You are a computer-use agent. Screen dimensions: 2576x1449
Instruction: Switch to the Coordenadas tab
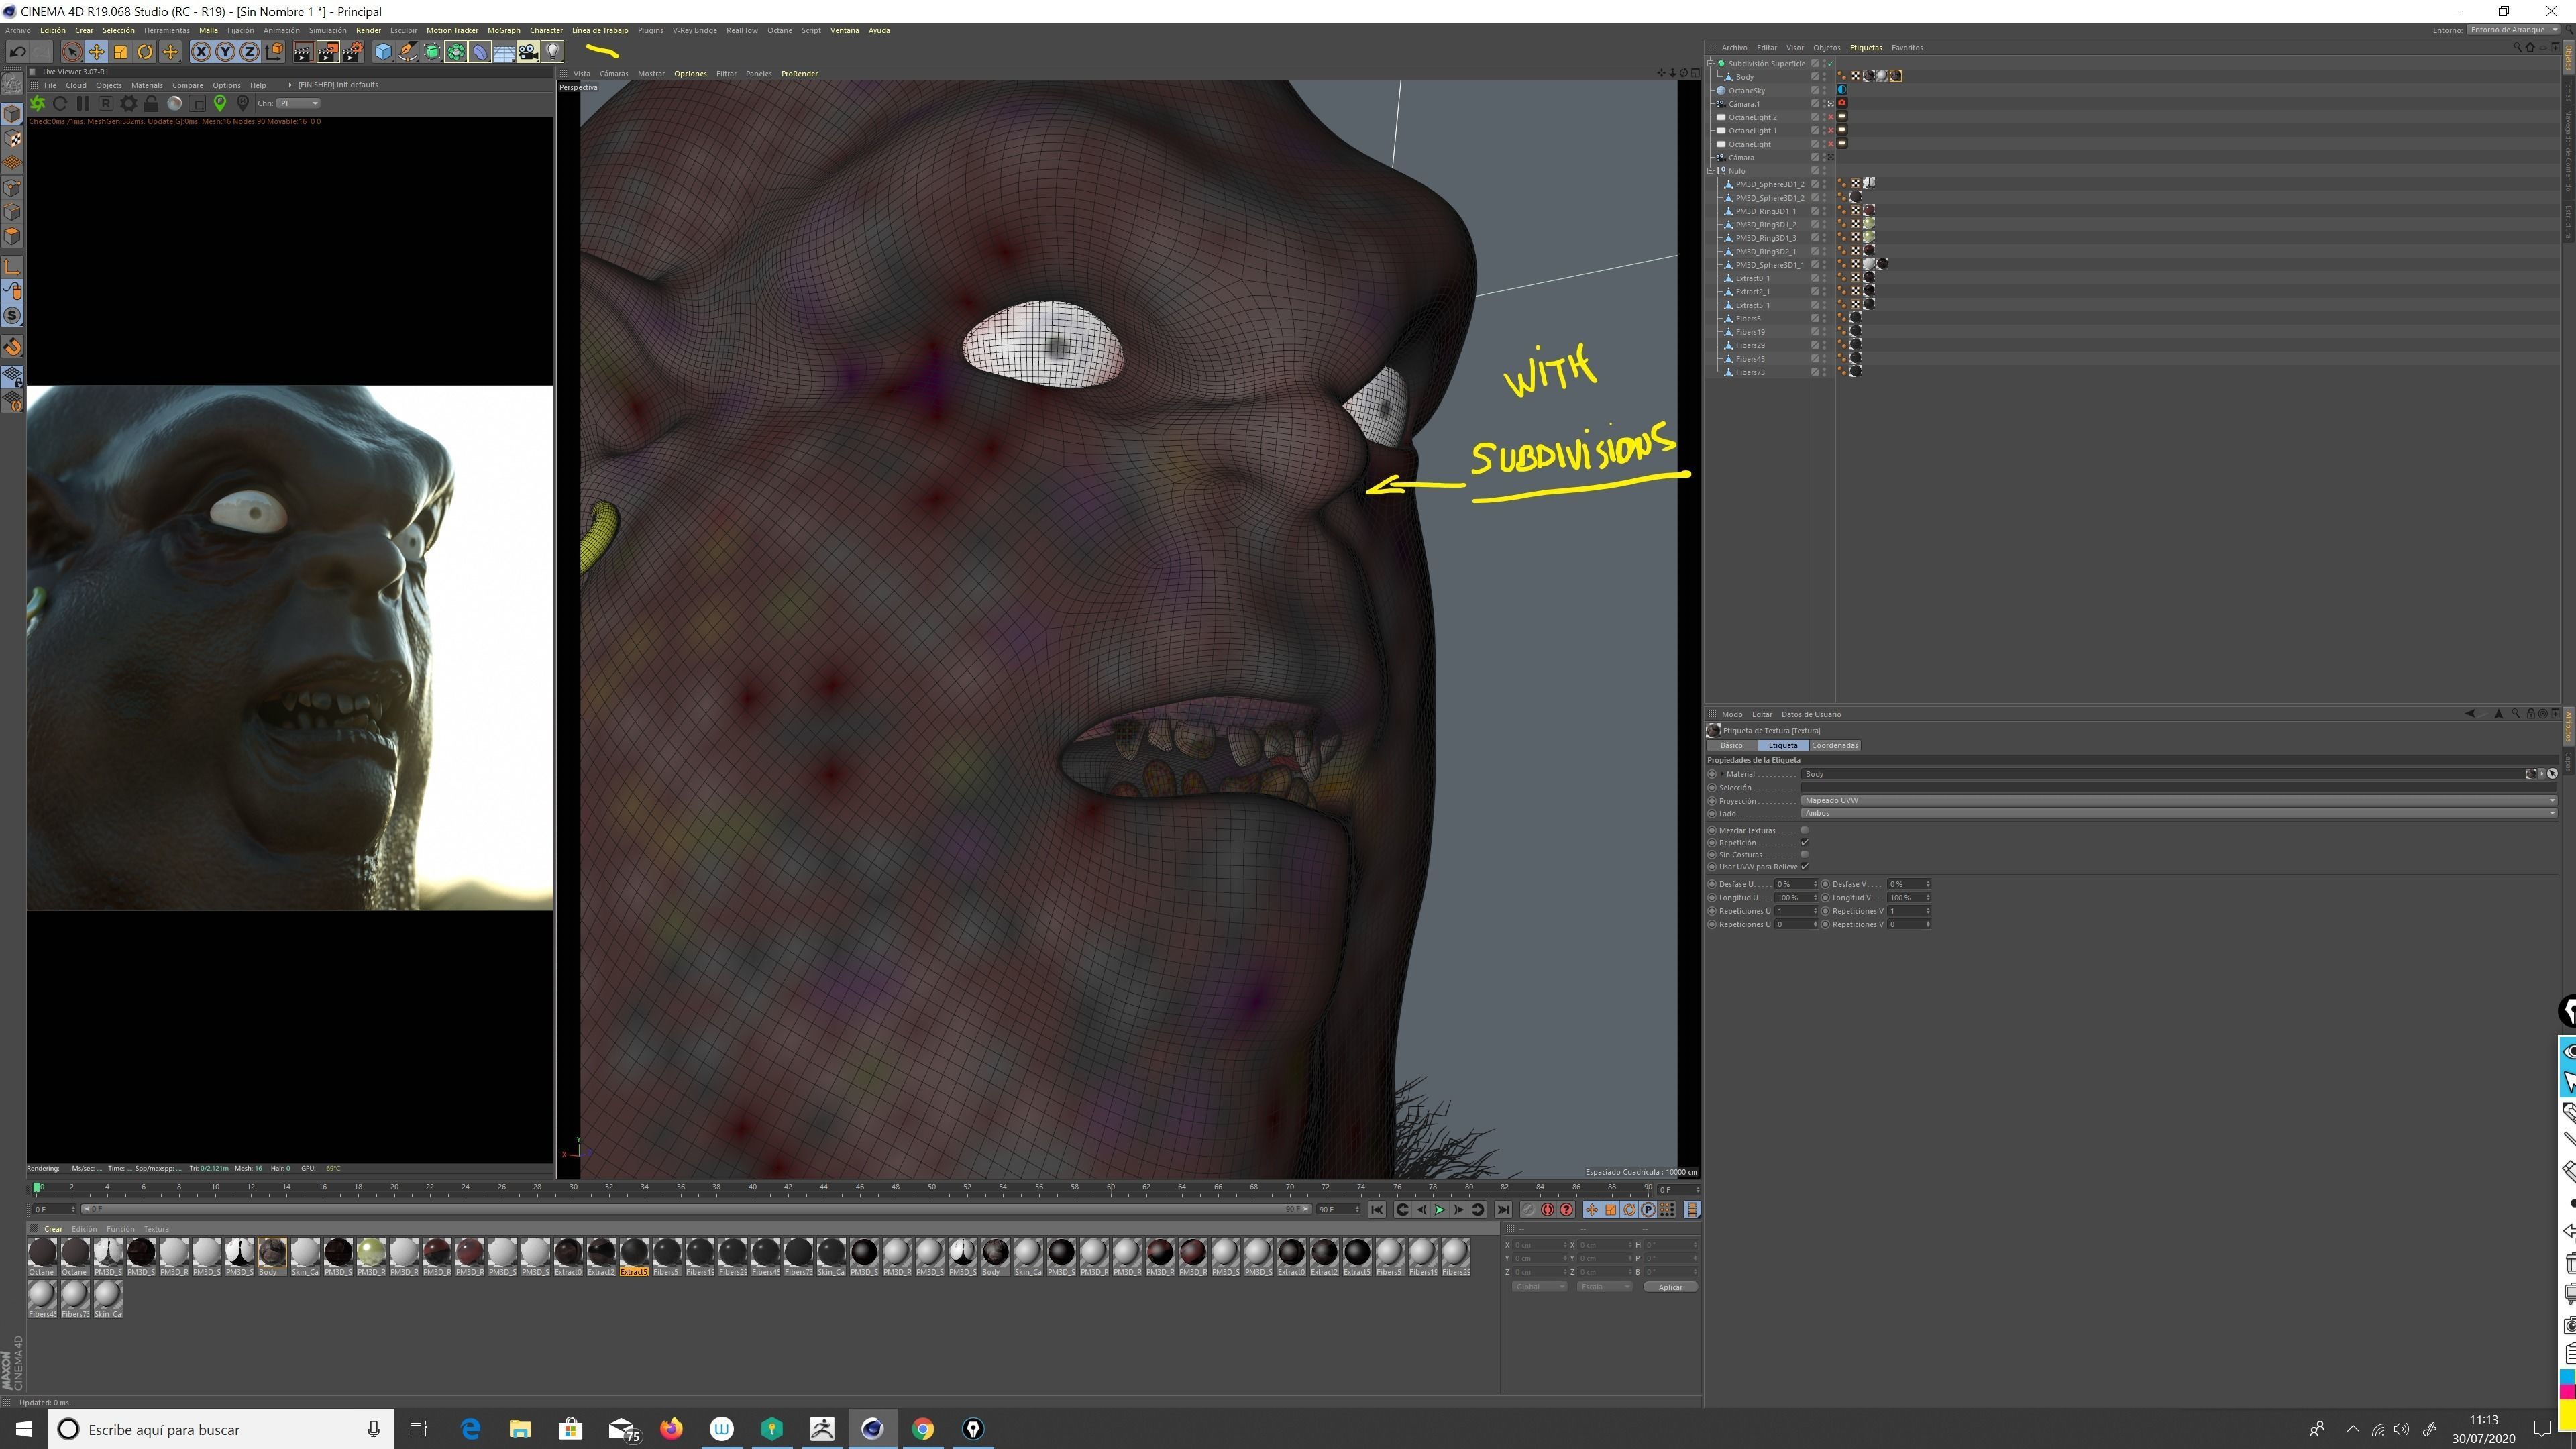(1834, 745)
